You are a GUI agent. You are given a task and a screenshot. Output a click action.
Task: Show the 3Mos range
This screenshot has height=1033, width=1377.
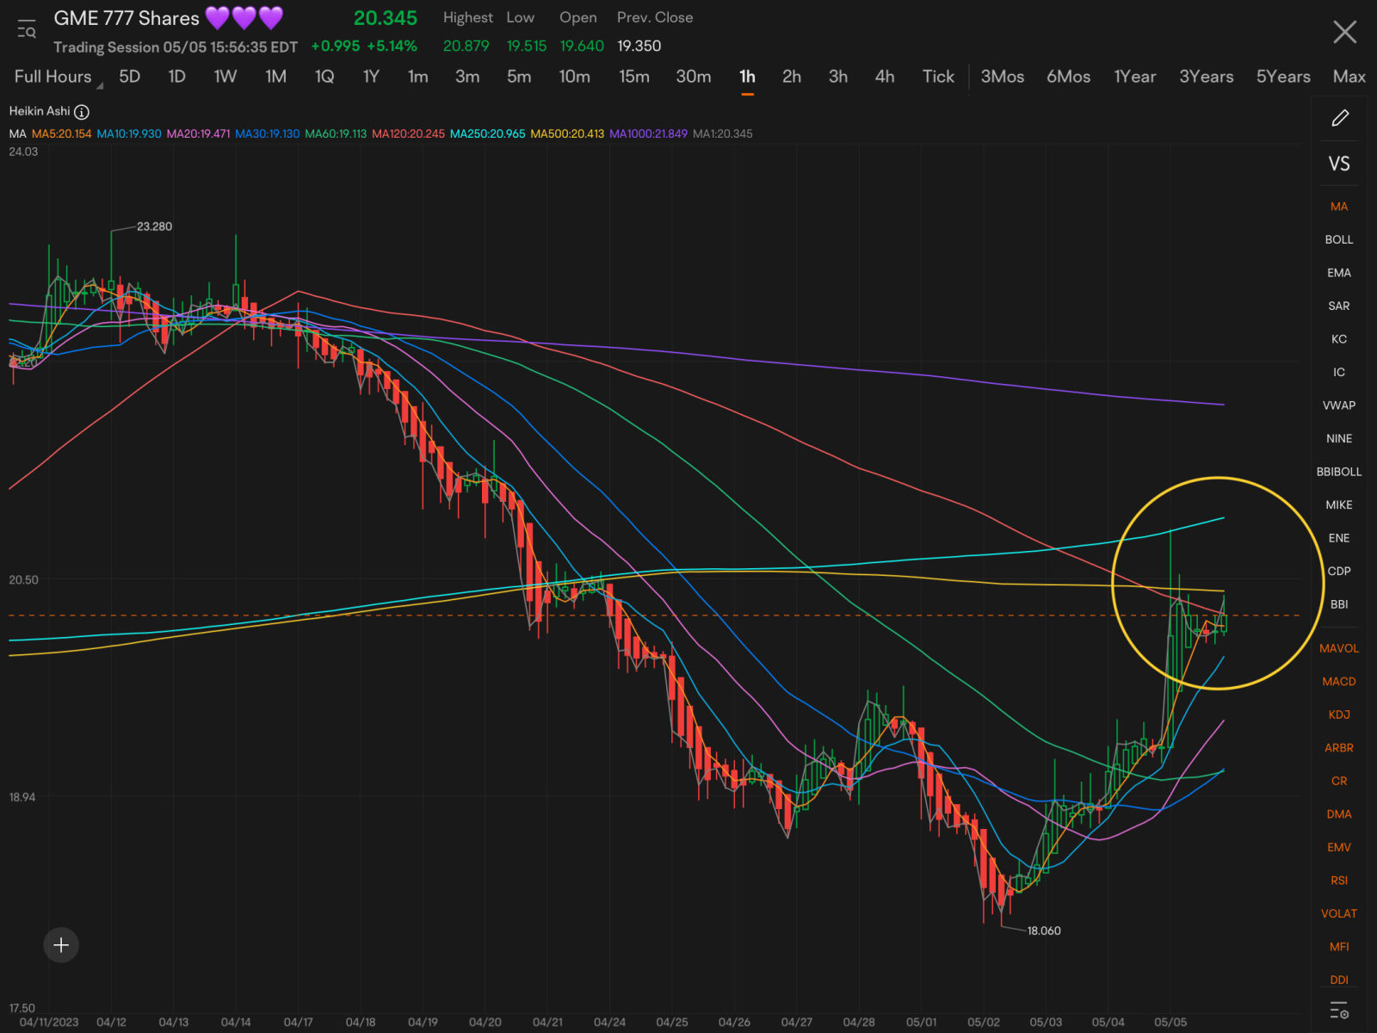click(x=1003, y=77)
